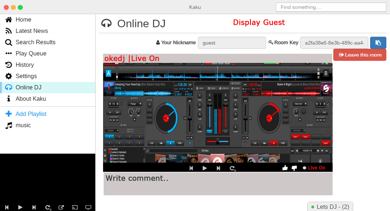Click Add Playlist link
390x211 pixels.
click(31, 114)
